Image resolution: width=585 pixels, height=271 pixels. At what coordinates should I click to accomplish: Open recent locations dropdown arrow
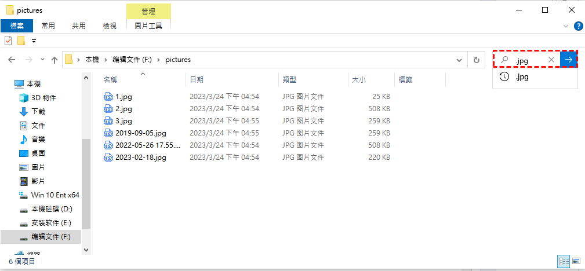tap(42, 60)
